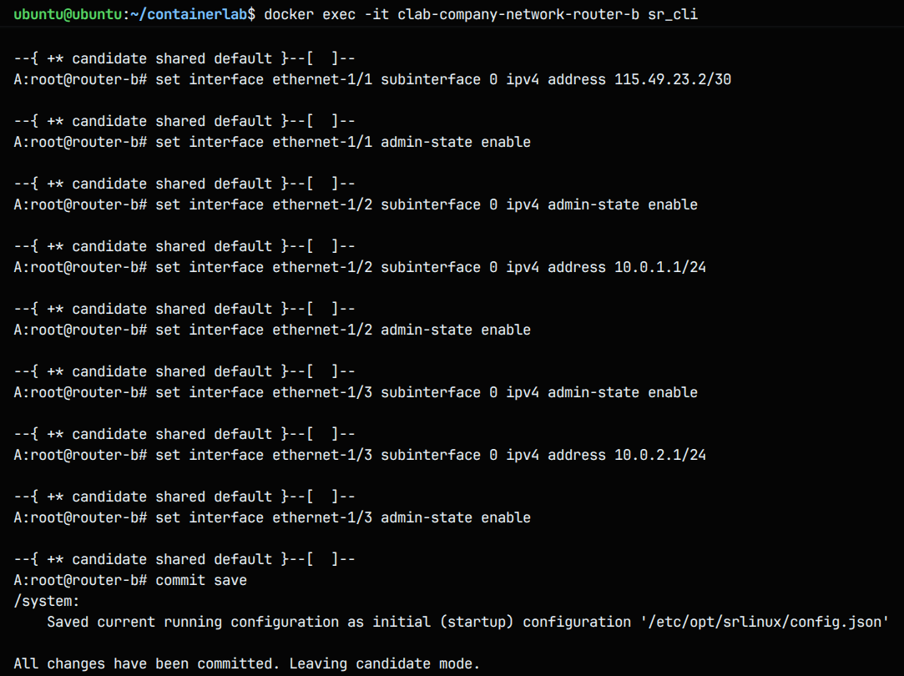Click 'Saved current running configuration' output text
The image size is (904, 676).
click(x=193, y=622)
